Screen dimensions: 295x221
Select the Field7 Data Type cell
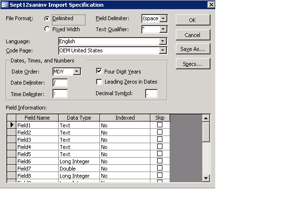click(79, 169)
